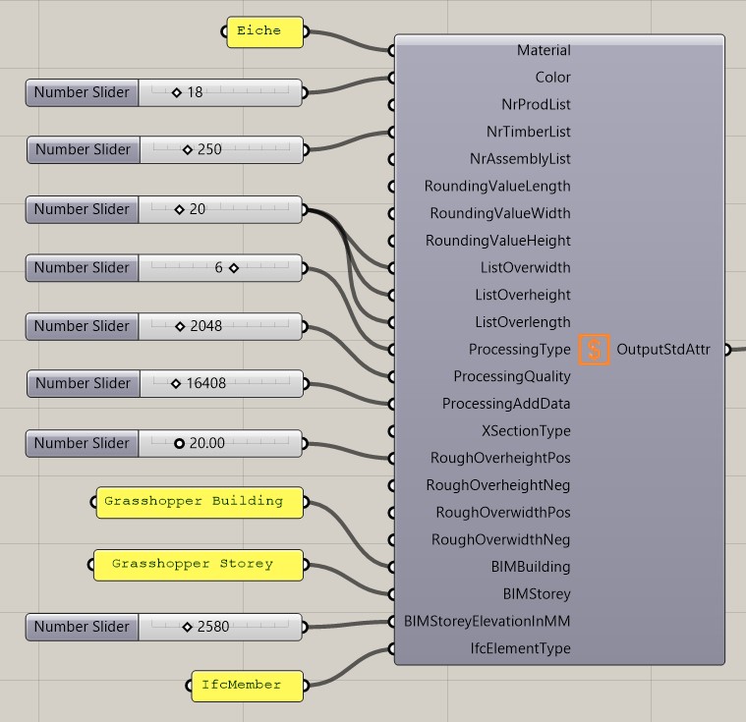Click the round grip of 20.00 slider
The width and height of the screenshot is (746, 722).
click(179, 444)
